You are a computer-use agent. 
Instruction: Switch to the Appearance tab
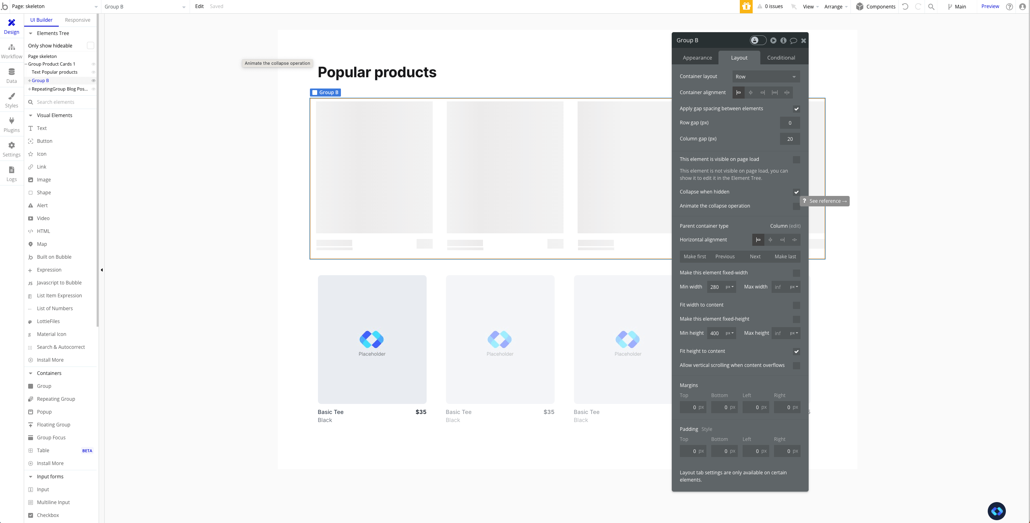[697, 58]
